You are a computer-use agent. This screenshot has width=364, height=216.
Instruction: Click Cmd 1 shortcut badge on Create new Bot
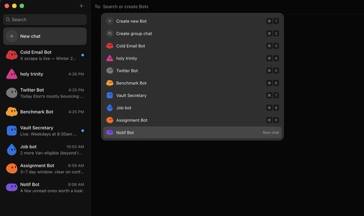(273, 21)
